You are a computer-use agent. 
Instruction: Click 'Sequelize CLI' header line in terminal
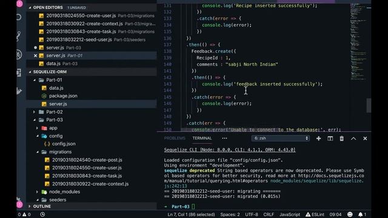[x=230, y=150]
